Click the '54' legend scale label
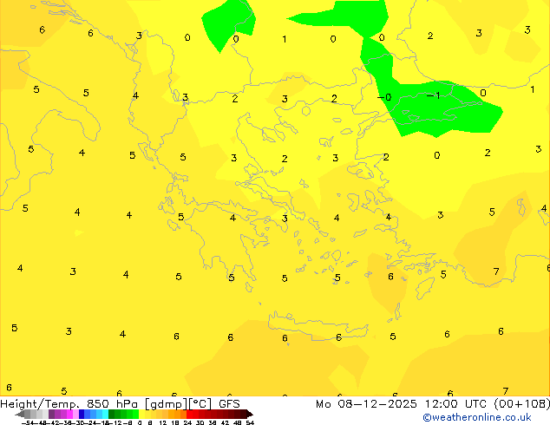The width and height of the screenshot is (550, 425). point(250,422)
